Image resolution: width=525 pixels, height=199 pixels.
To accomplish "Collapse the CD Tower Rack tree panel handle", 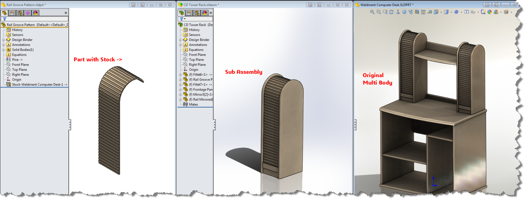I will point(214,125).
